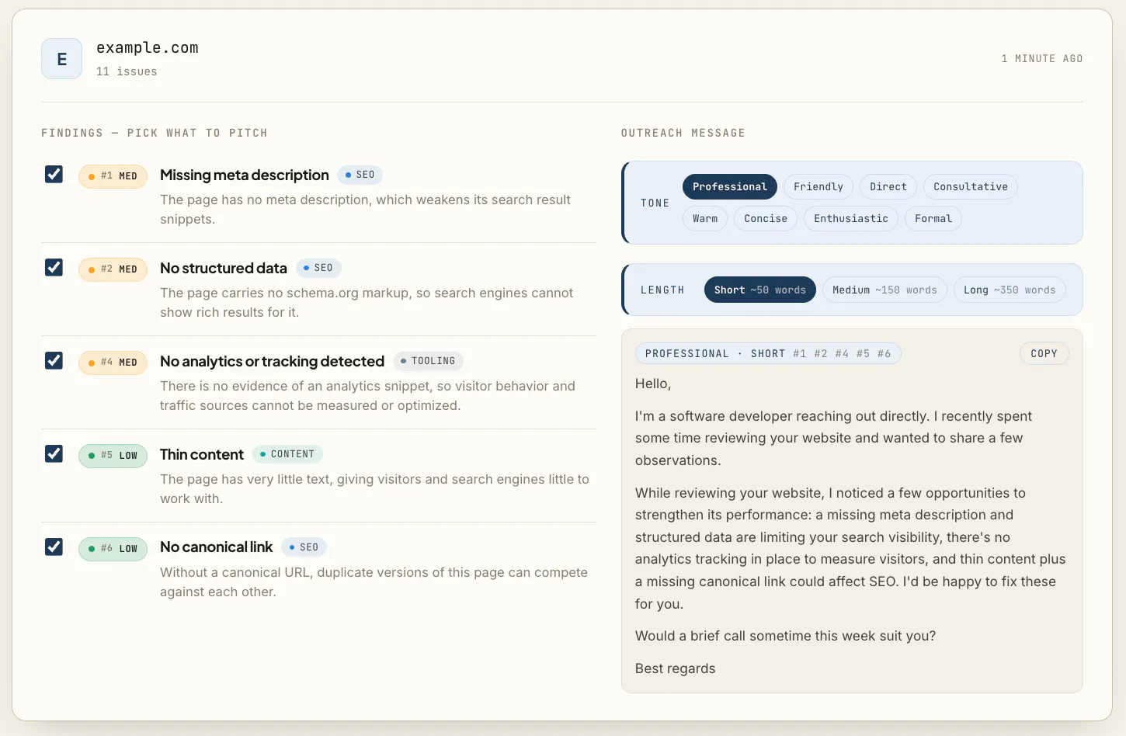
Task: Select the Professional tone
Action: click(x=730, y=186)
